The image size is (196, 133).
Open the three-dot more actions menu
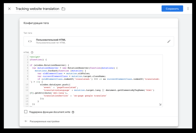(x=188, y=8)
